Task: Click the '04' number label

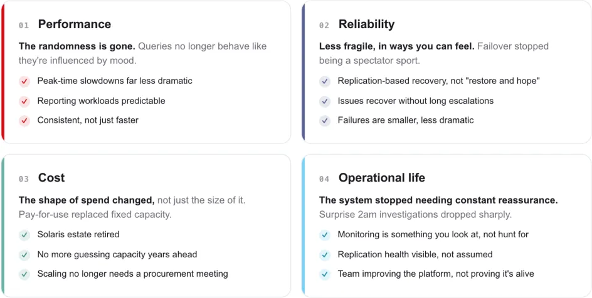Action: (324, 179)
